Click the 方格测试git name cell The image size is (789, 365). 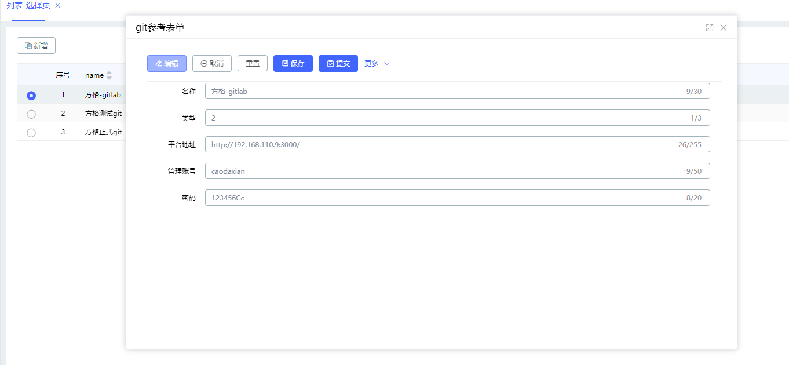tap(103, 114)
